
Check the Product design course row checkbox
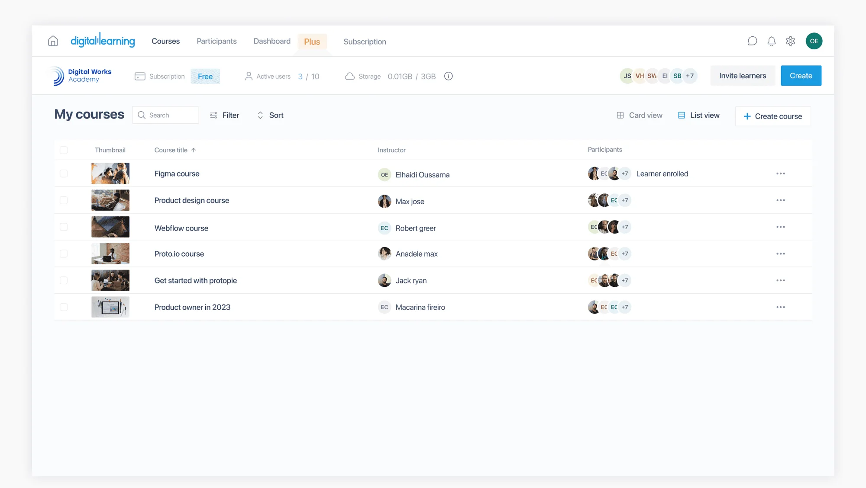coord(64,200)
